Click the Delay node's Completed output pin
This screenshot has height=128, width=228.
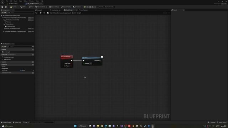coord(100,60)
